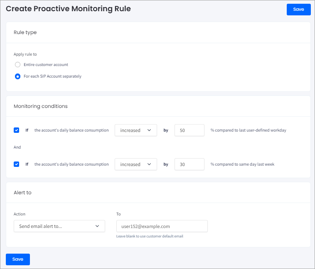Open the increased dropdown for workday condition
The height and width of the screenshot is (269, 315).
point(136,130)
